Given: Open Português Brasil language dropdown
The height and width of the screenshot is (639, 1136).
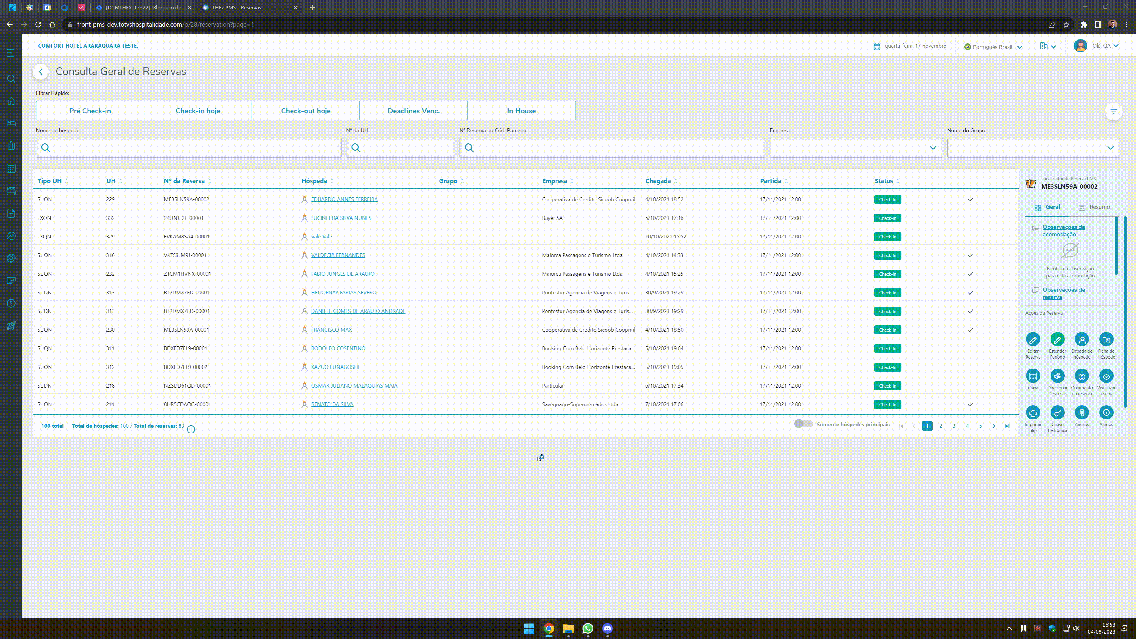Looking at the screenshot, I should (993, 47).
